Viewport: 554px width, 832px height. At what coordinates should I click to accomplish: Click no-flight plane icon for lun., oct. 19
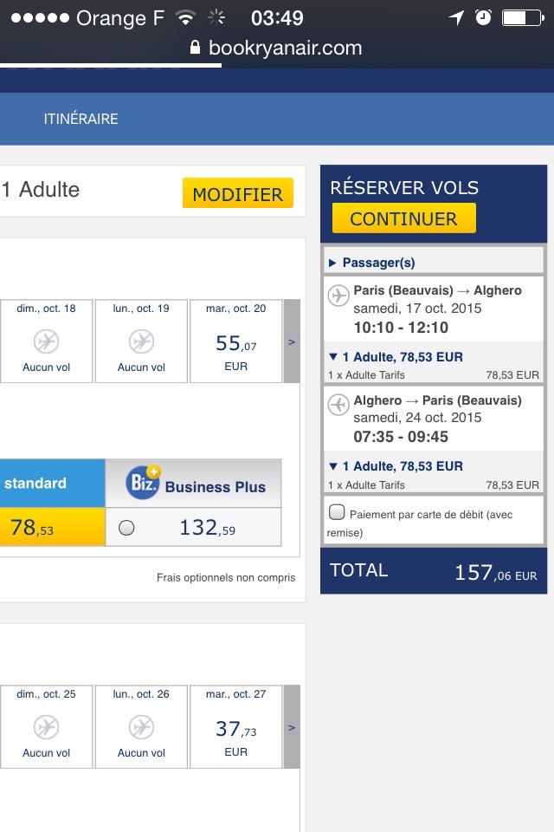[141, 341]
